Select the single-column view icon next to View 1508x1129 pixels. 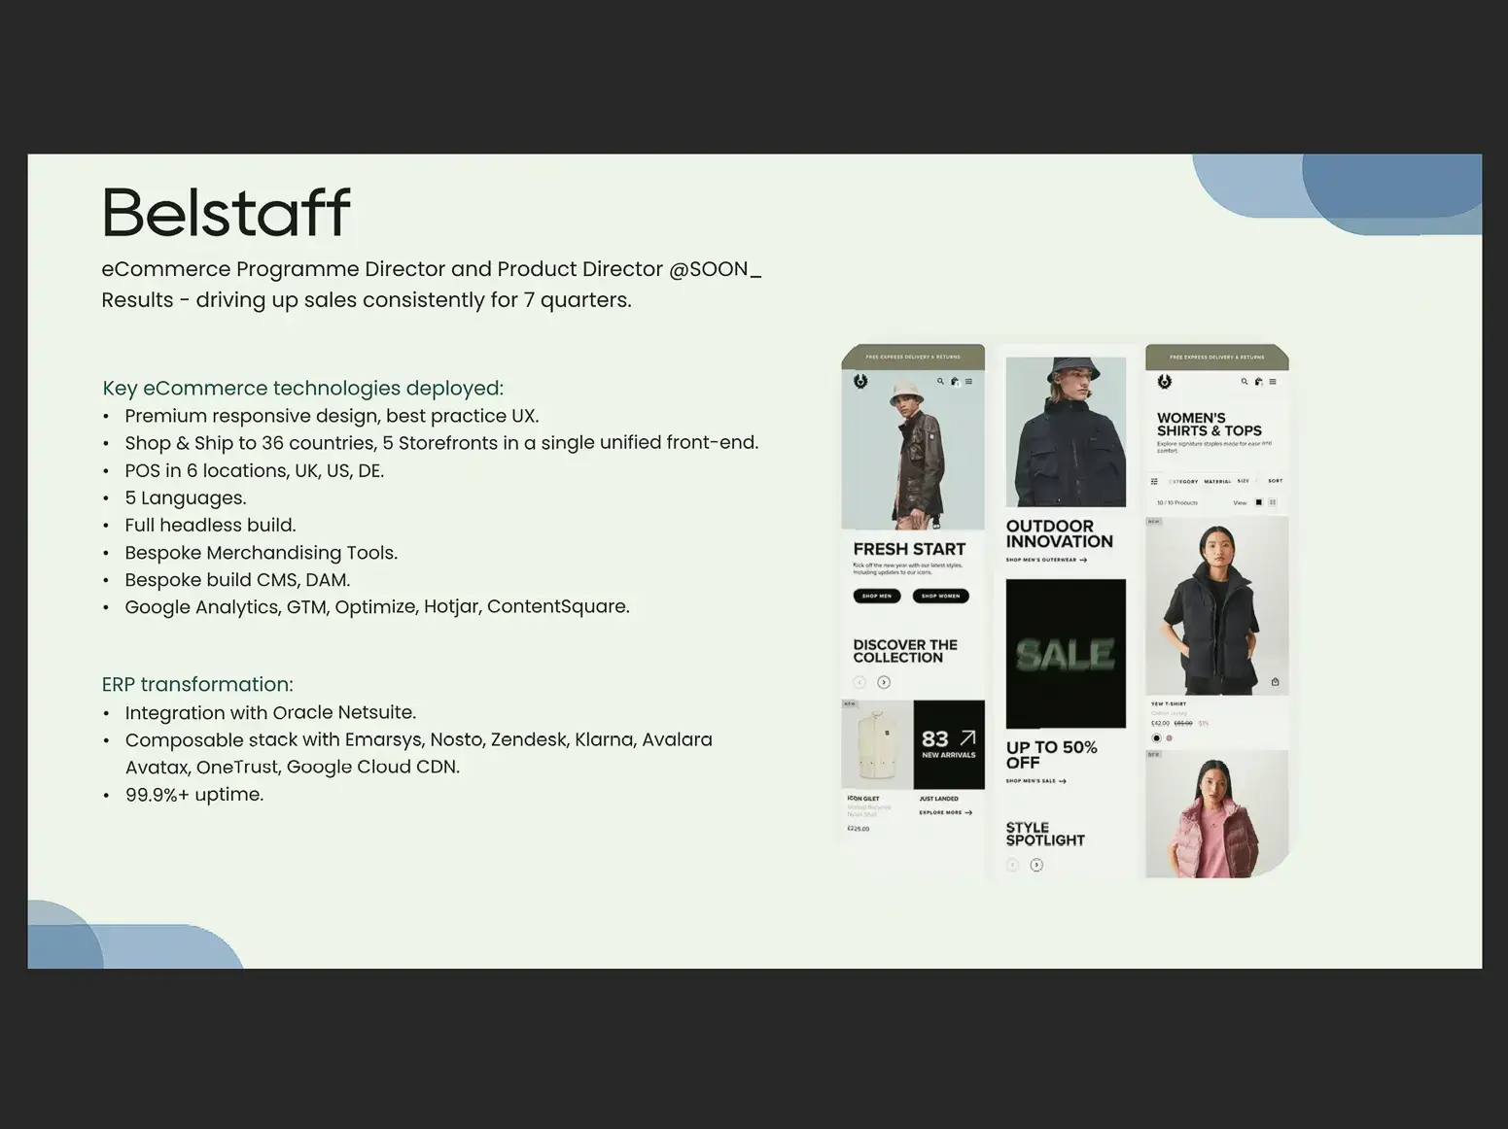[x=1258, y=502]
